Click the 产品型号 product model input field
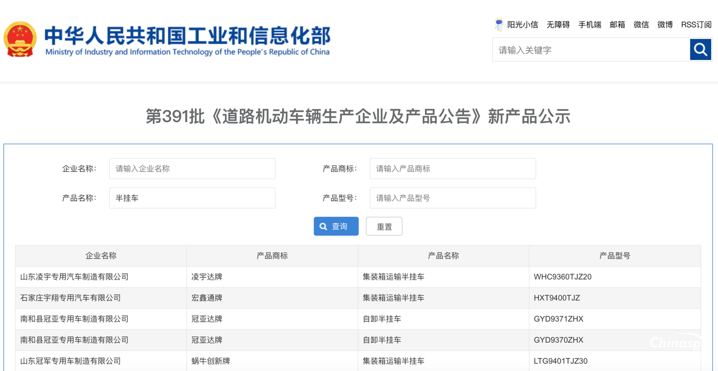 point(452,198)
